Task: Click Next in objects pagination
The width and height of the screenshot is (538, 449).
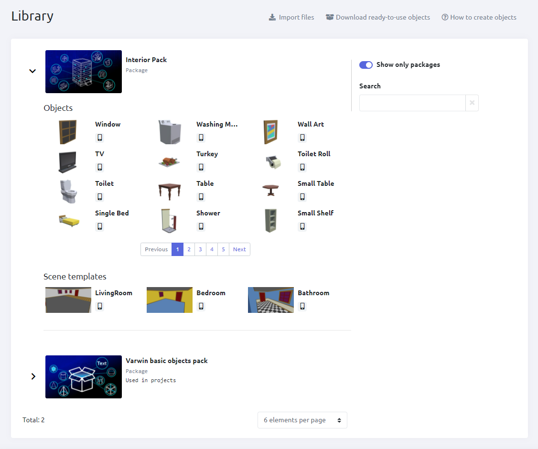Action: (x=239, y=249)
